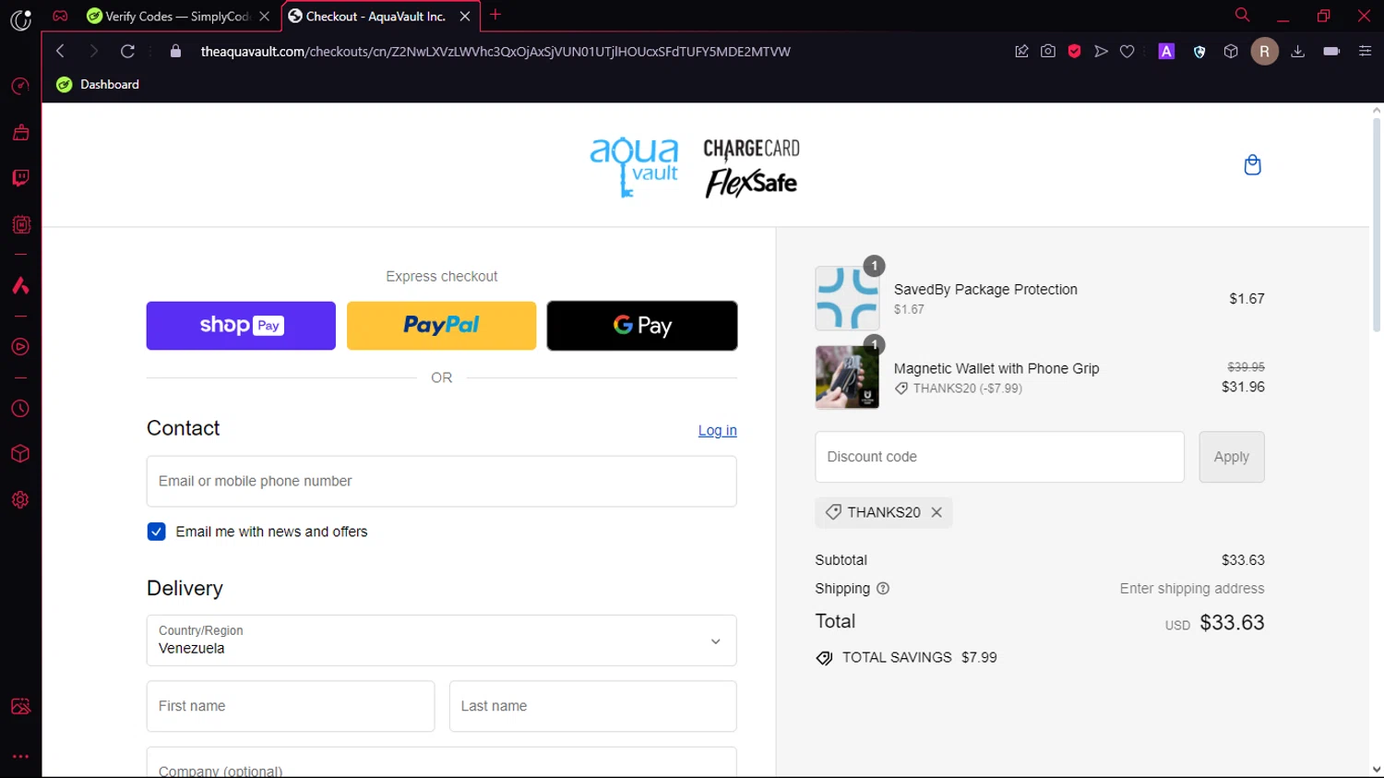
Task: Open the downloads icon in toolbar
Action: (1297, 52)
